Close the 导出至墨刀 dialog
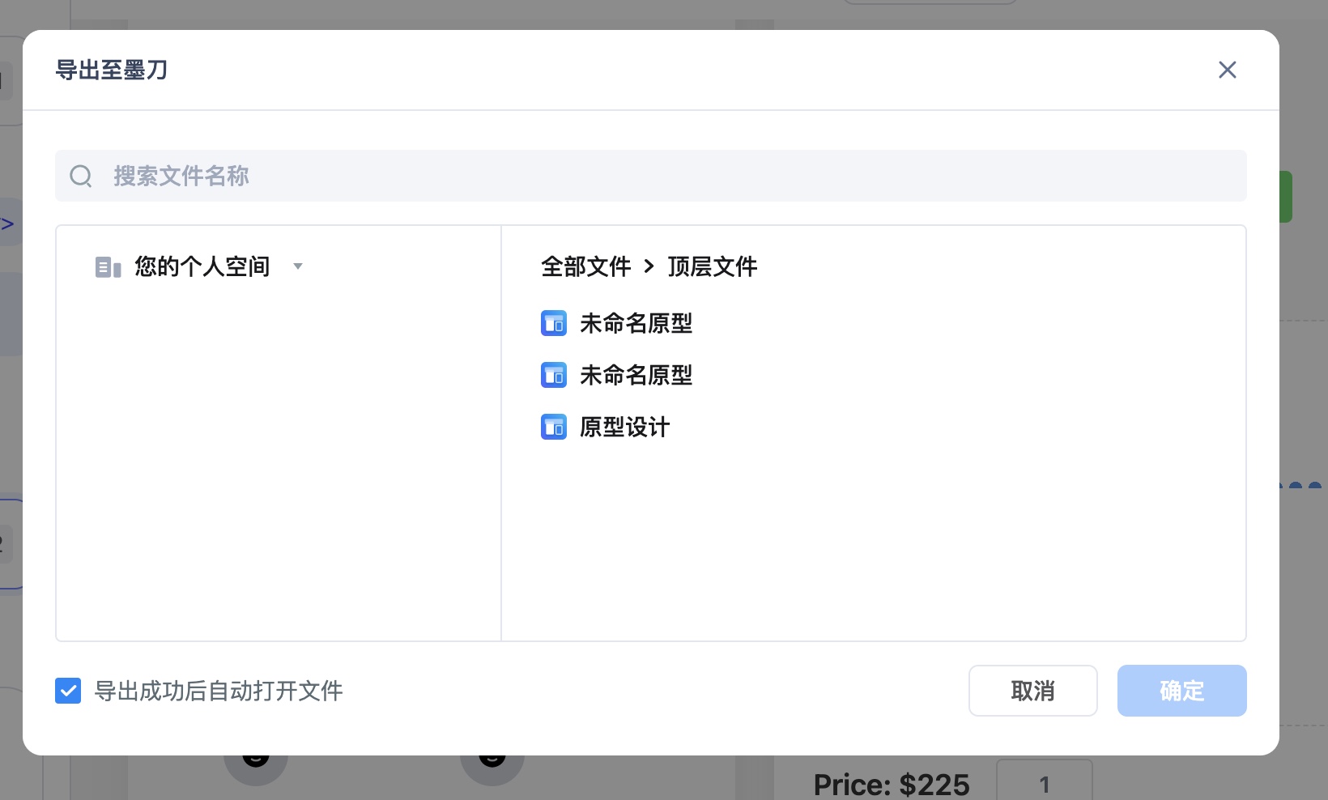 coord(1227,70)
